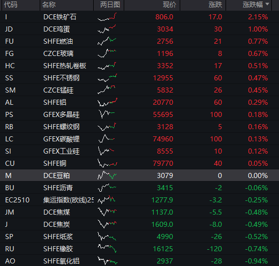Screen dimensions: 279x266
Task: View the DCE焦煤 two-day sparkline
Action: coord(107,212)
